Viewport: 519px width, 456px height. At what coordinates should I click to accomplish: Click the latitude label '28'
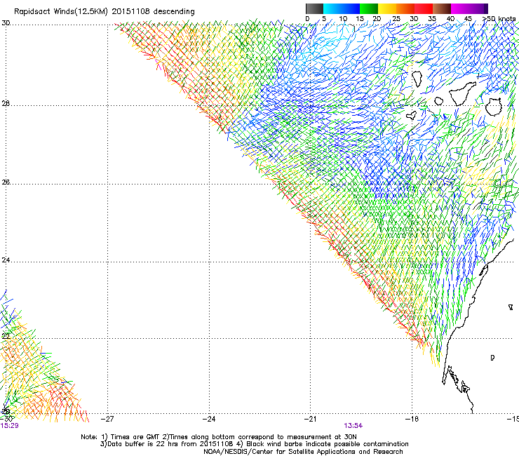pyautogui.click(x=6, y=103)
